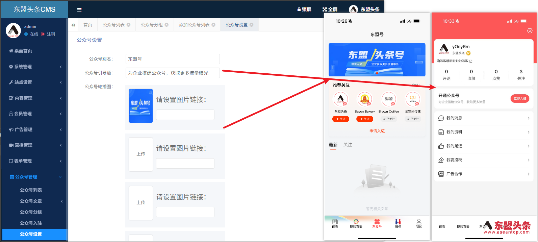The height and width of the screenshot is (242, 538).
Task: Switch to 公众号列表 tab
Action: tap(114, 25)
